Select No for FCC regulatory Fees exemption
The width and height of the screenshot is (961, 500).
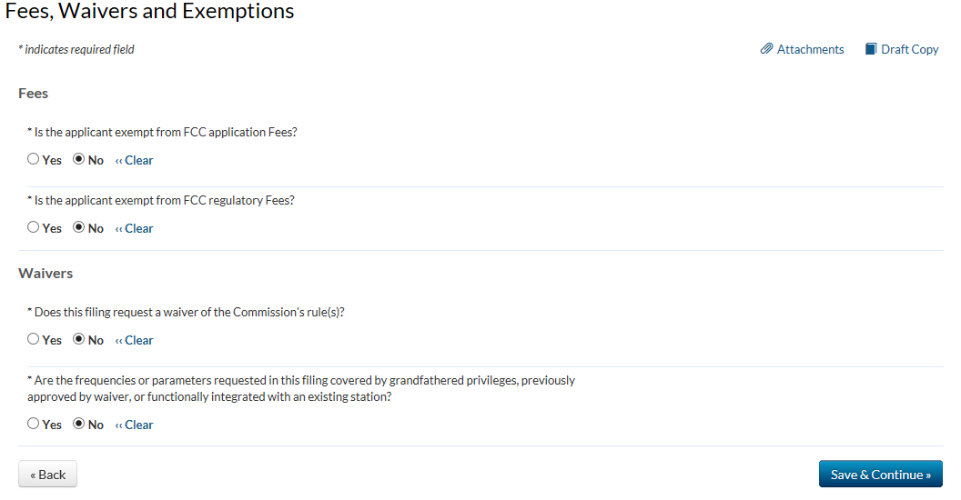pos(79,227)
